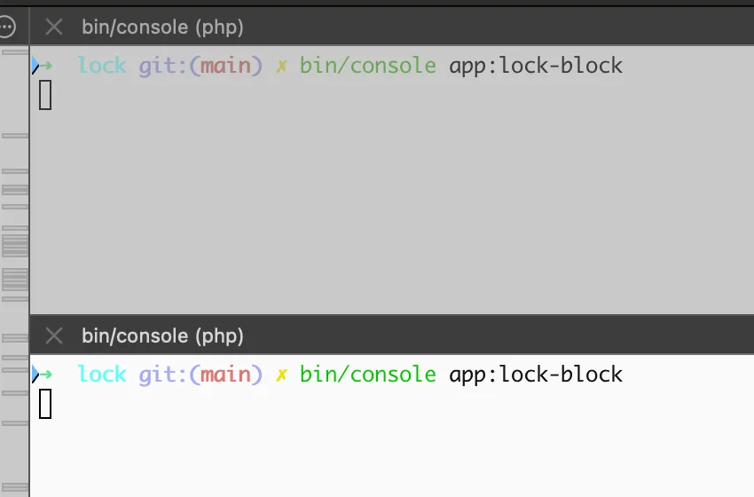Click the circled ellipsis icon at top-left

7,27
